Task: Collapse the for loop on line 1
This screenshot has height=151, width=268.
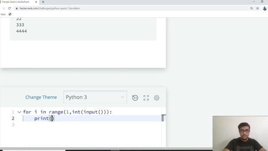Action: click(19, 112)
